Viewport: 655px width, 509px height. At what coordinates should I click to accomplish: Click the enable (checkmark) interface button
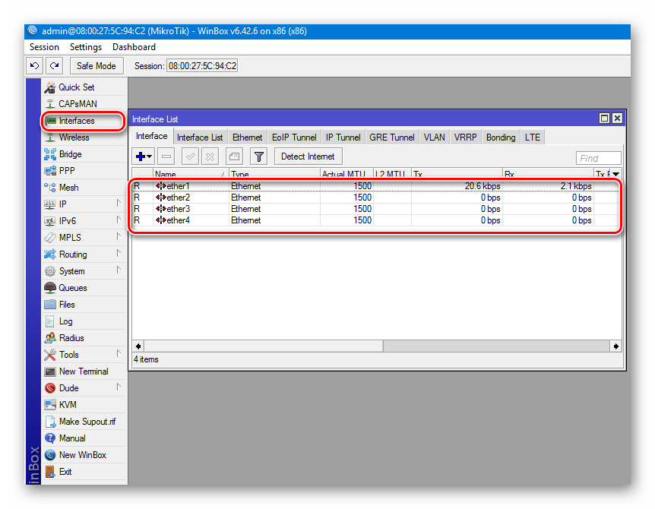click(190, 156)
